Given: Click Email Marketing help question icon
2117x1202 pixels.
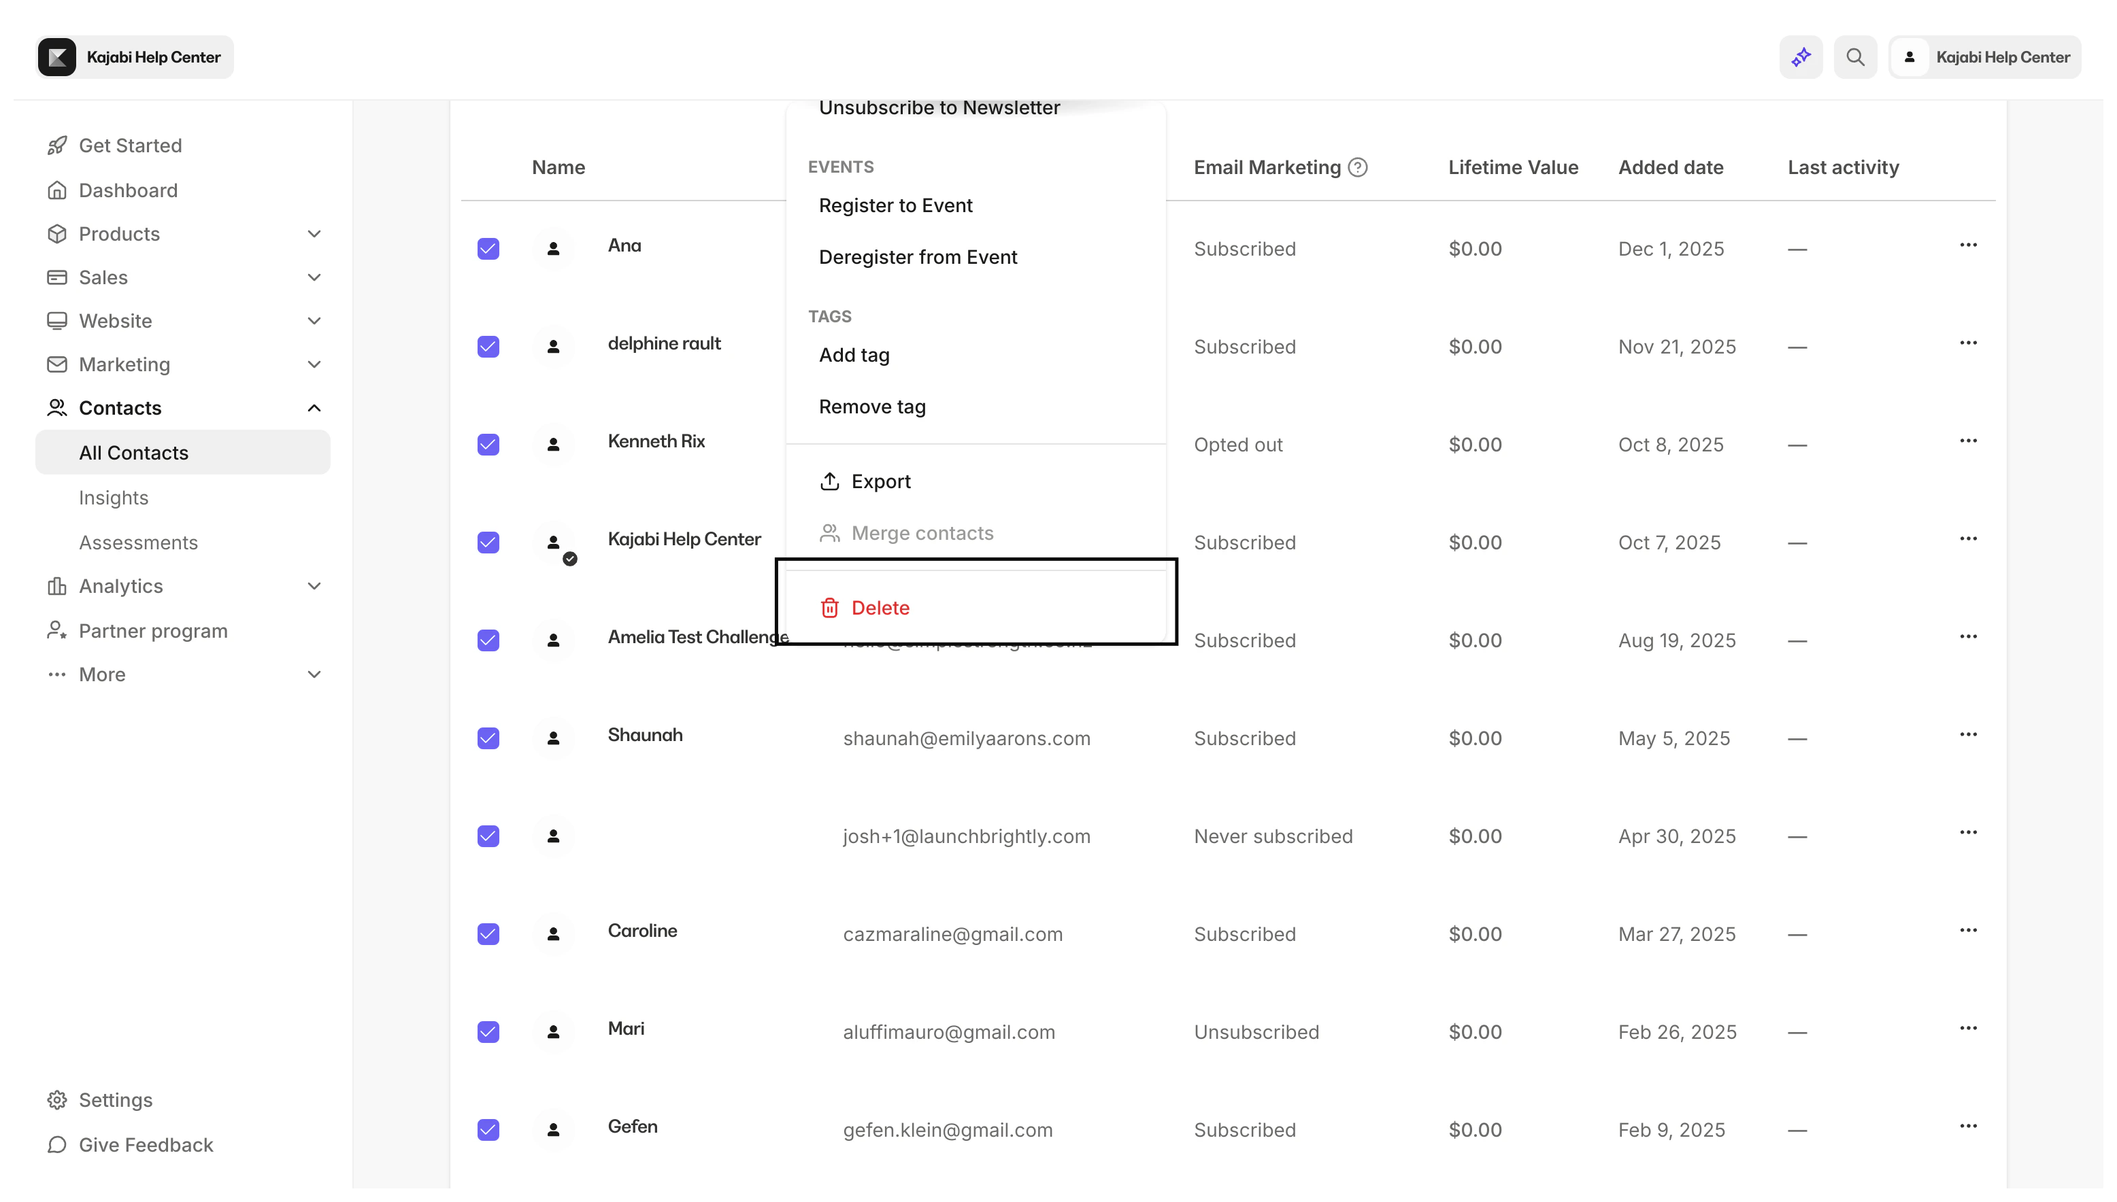Looking at the screenshot, I should click(x=1358, y=167).
